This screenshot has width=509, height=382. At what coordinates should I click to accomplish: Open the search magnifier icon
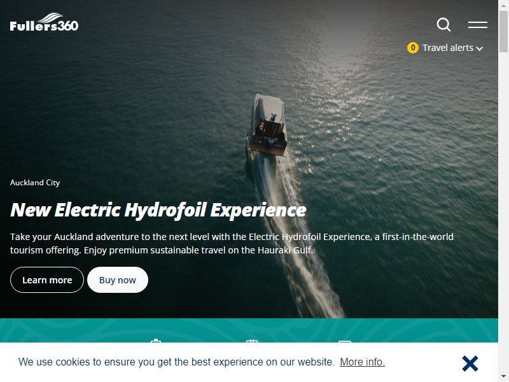click(443, 25)
